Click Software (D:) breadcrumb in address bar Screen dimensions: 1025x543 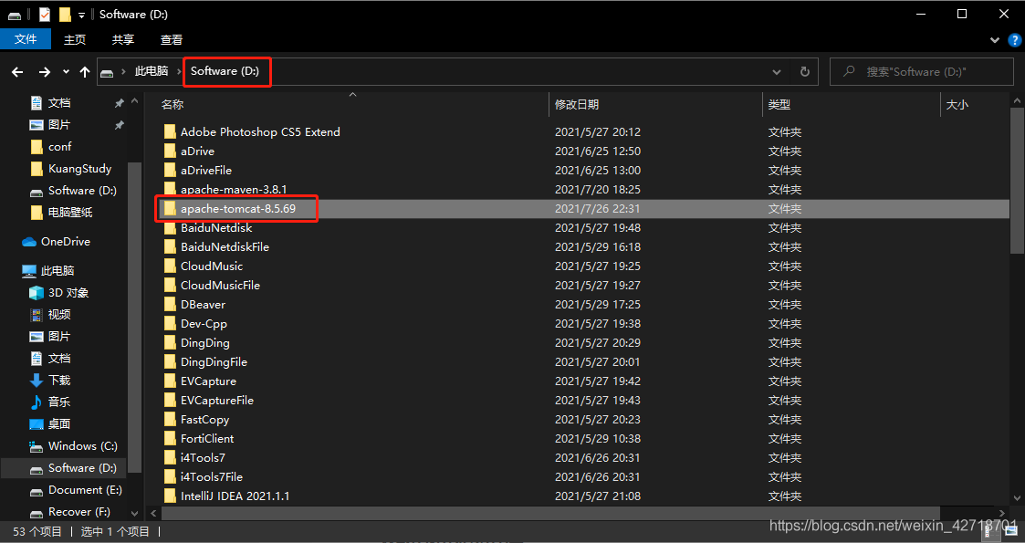[x=225, y=71]
